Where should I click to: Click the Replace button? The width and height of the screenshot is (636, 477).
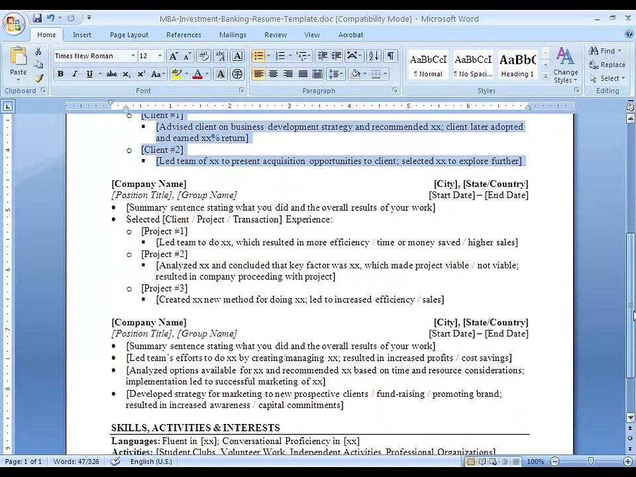point(608,64)
